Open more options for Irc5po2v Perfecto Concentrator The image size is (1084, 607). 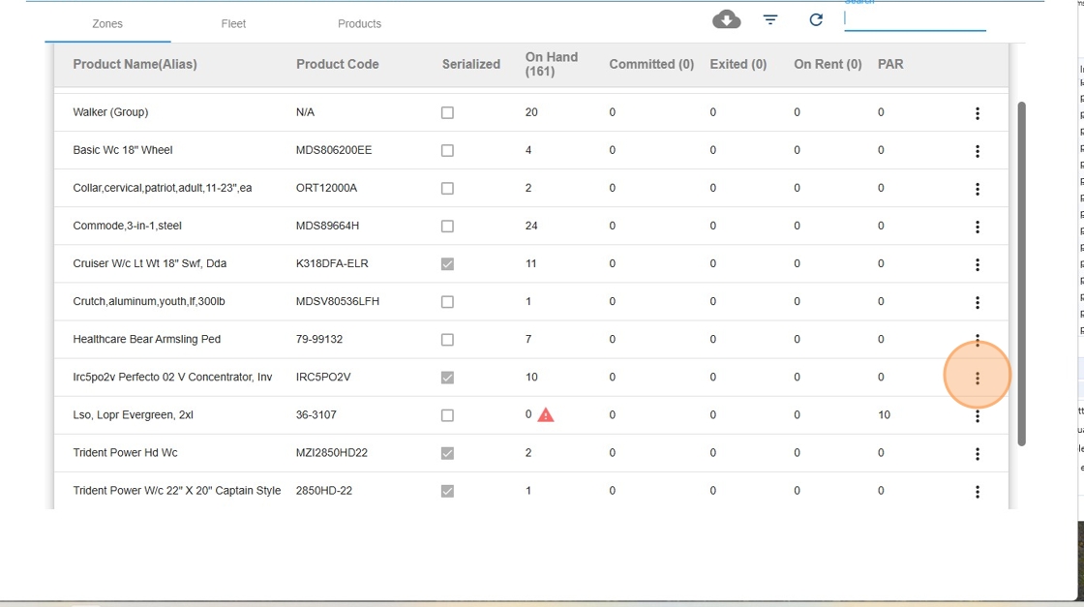pos(978,379)
